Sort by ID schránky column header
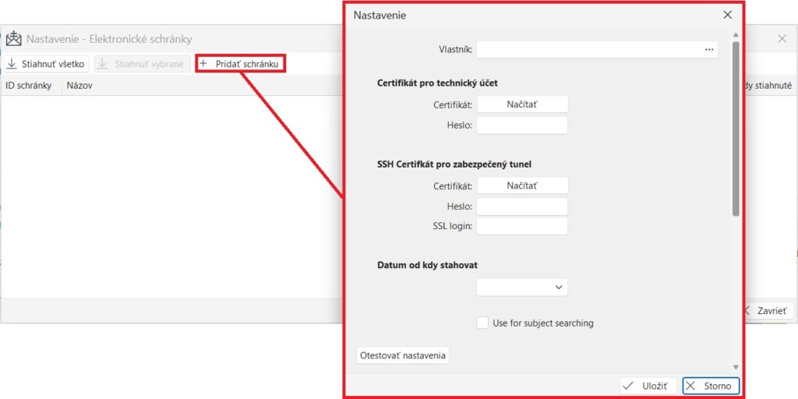798x399 pixels. 29,86
